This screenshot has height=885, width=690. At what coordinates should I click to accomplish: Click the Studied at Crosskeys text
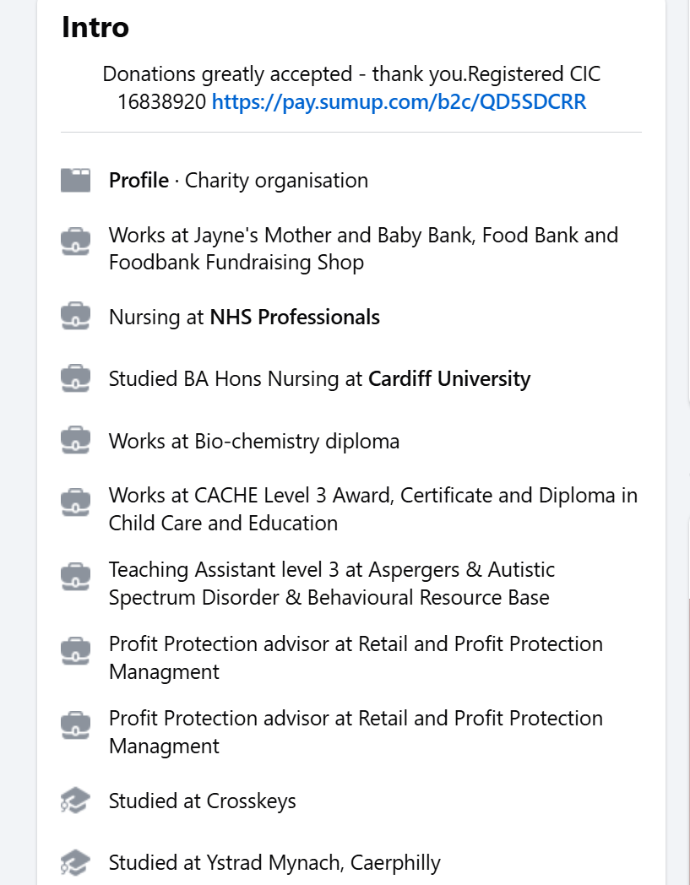202,801
